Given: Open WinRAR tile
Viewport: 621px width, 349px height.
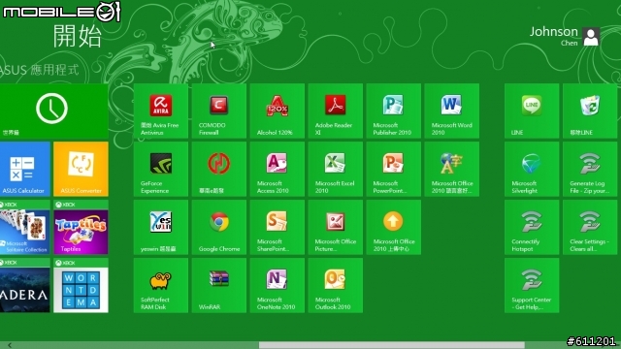Looking at the screenshot, I should coord(219,285).
